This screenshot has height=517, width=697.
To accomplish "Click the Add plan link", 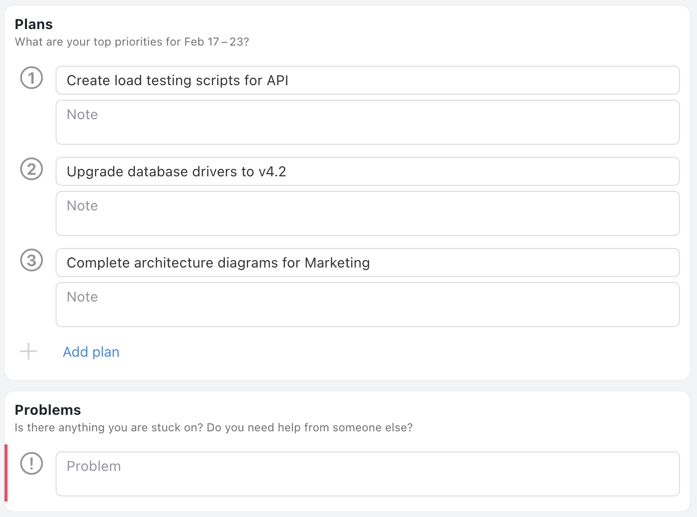I will [91, 352].
